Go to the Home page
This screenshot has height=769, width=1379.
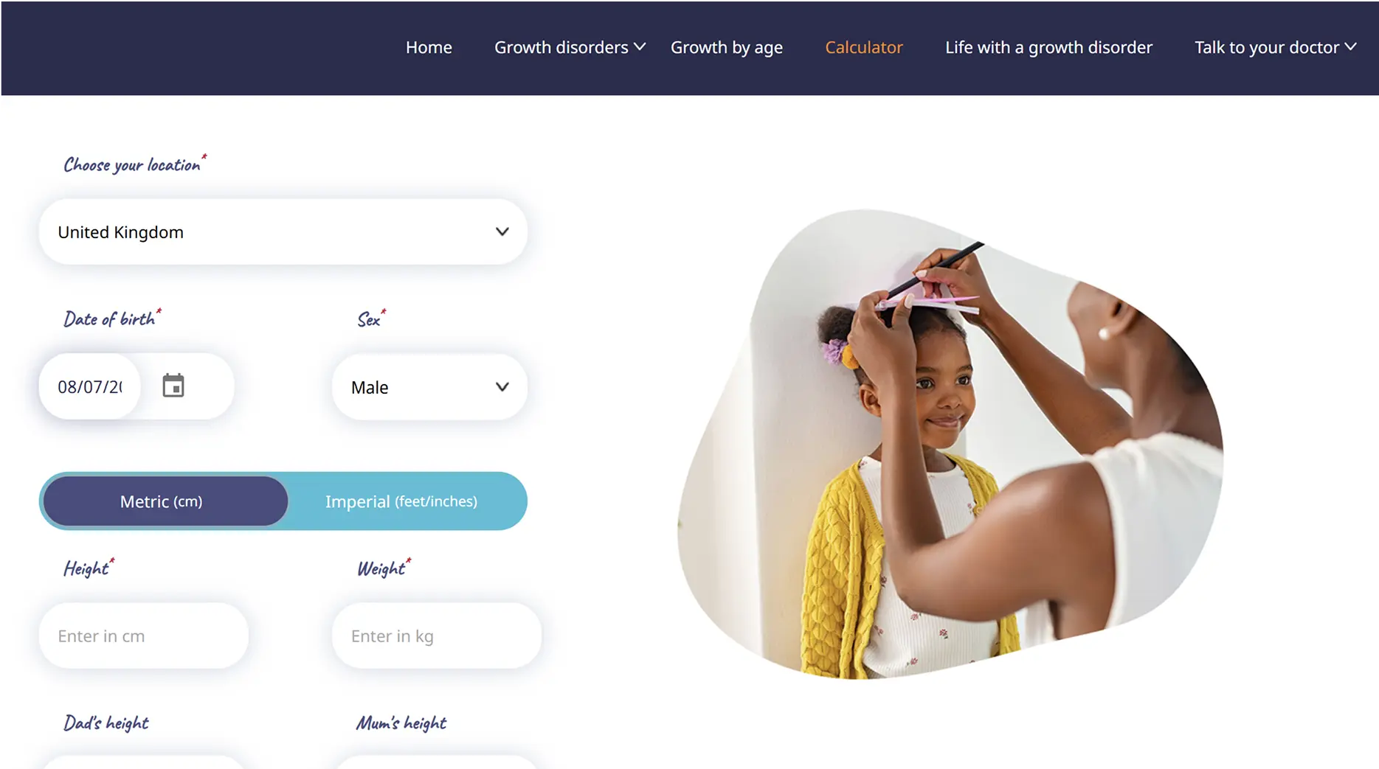click(x=429, y=47)
